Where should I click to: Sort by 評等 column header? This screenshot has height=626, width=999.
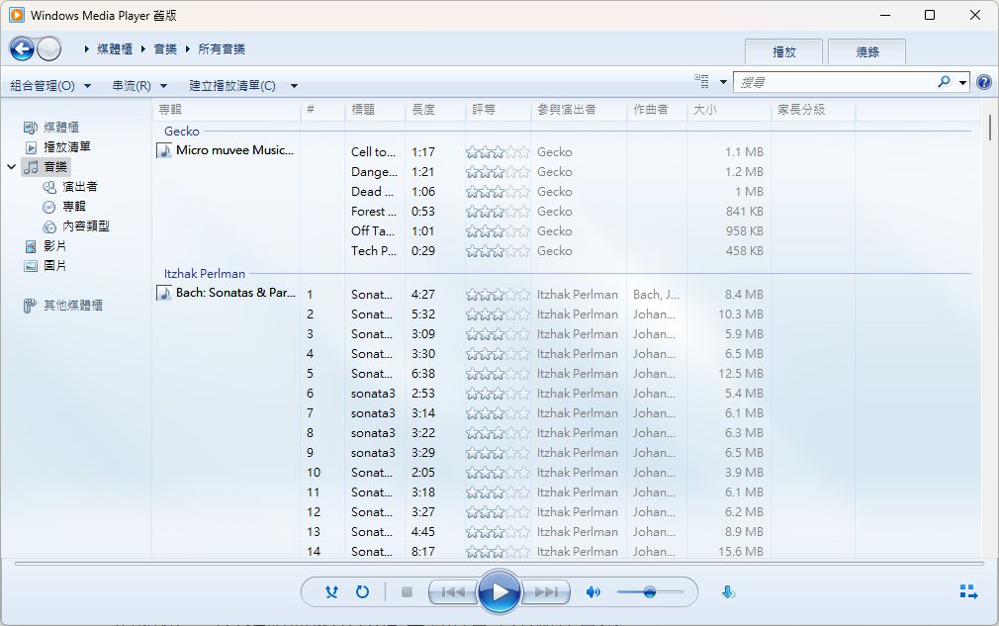(498, 110)
